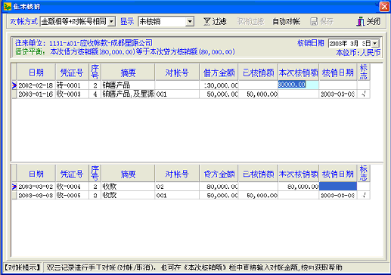
Task: Click the upper table 核销日期 column header
Action: coord(338,73)
